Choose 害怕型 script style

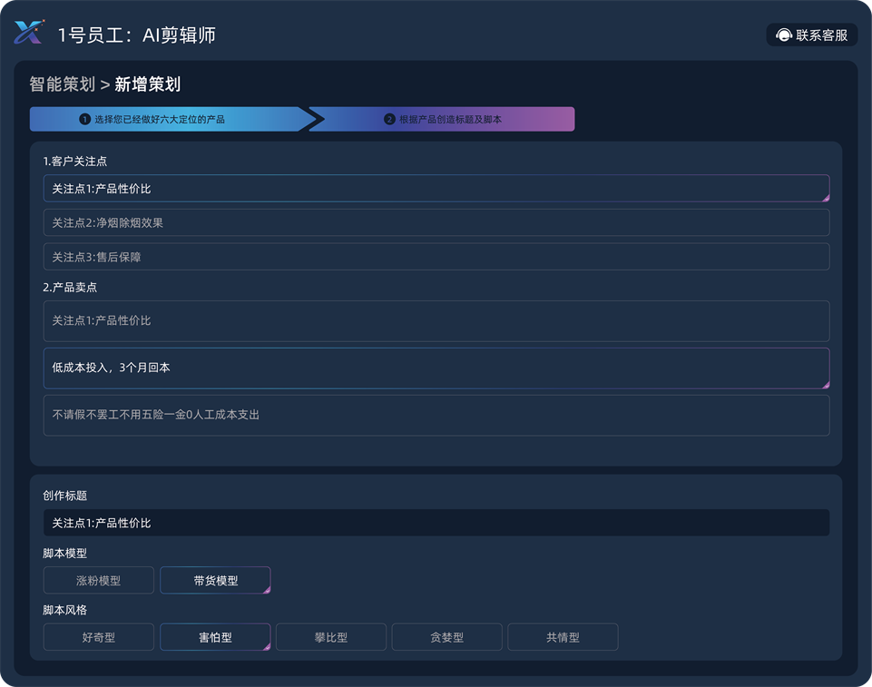tap(215, 637)
